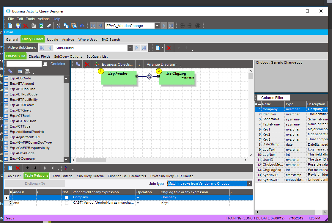
Task: Click the Column Filter input field
Action: [x=273, y=98]
